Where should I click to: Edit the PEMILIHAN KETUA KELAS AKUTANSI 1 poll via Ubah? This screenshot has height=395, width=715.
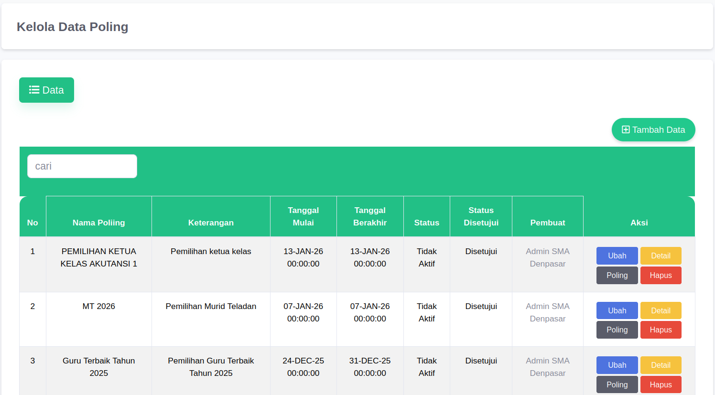tap(617, 256)
